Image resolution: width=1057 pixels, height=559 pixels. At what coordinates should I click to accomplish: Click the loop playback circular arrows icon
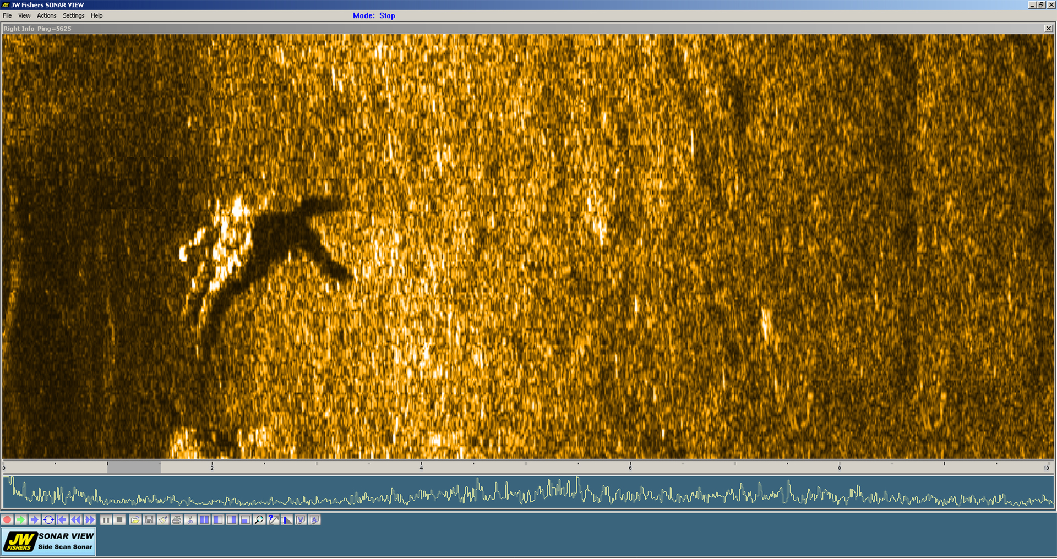[x=48, y=520]
